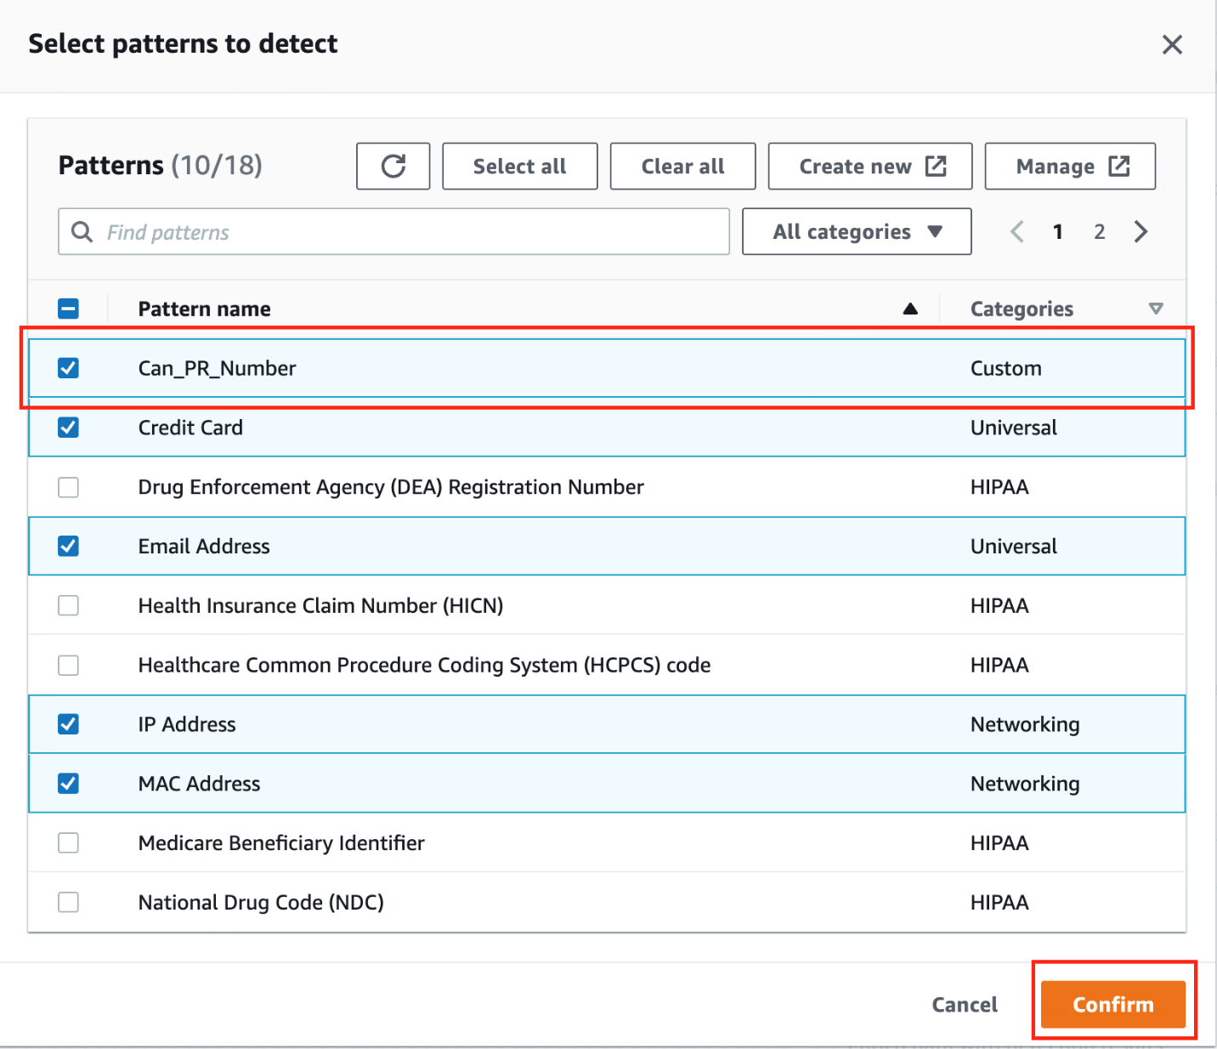Viewport: 1217px width, 1049px height.
Task: Select the Credit Card pattern name
Action: [190, 428]
